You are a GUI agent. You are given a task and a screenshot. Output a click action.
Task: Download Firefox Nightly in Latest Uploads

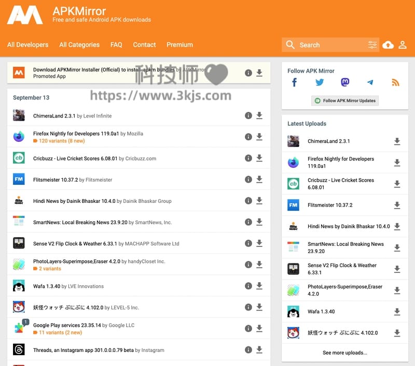(x=397, y=163)
